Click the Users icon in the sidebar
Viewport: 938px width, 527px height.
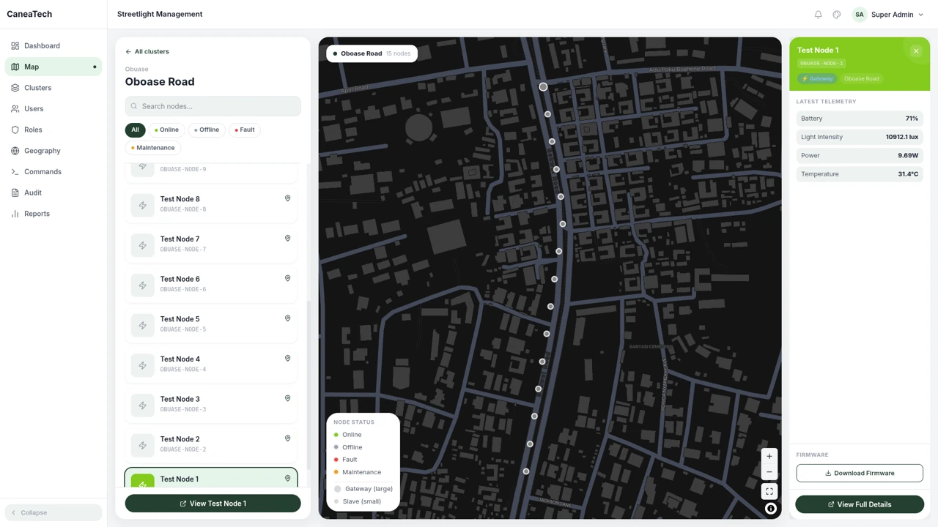tap(15, 109)
